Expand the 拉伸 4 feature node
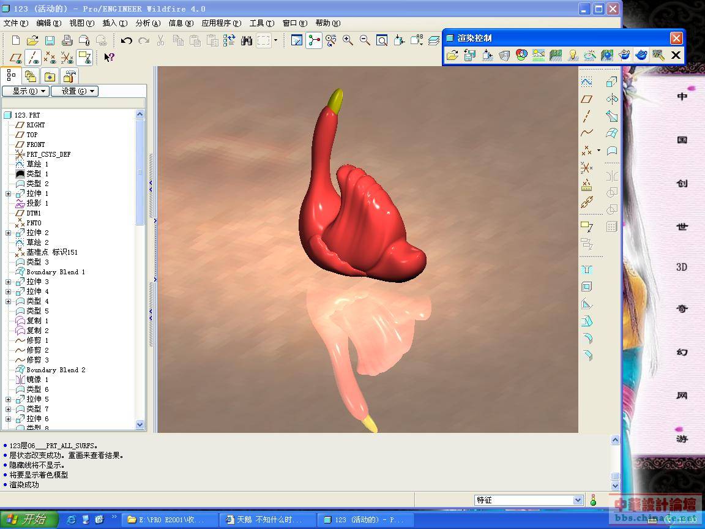This screenshot has width=705, height=529. (8, 292)
